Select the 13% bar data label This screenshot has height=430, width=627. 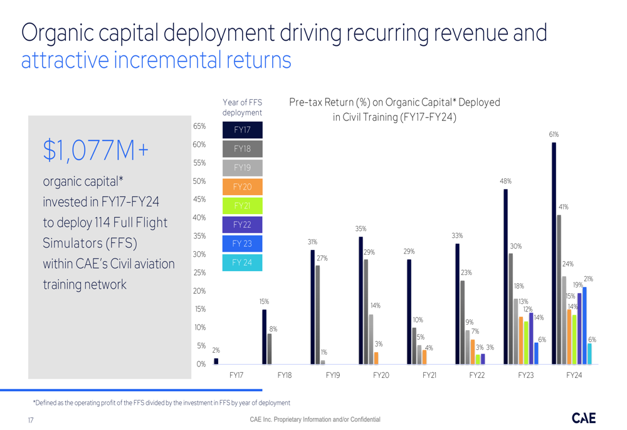click(524, 301)
